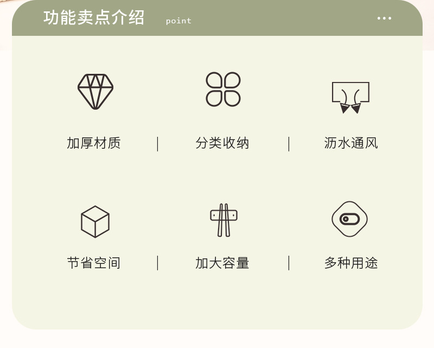The width and height of the screenshot is (434, 348).
Task: Click the diamond icon for 加厚材质
Action: click(x=95, y=91)
